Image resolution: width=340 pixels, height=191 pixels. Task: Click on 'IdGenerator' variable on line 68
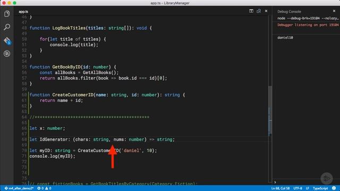coord(54,140)
